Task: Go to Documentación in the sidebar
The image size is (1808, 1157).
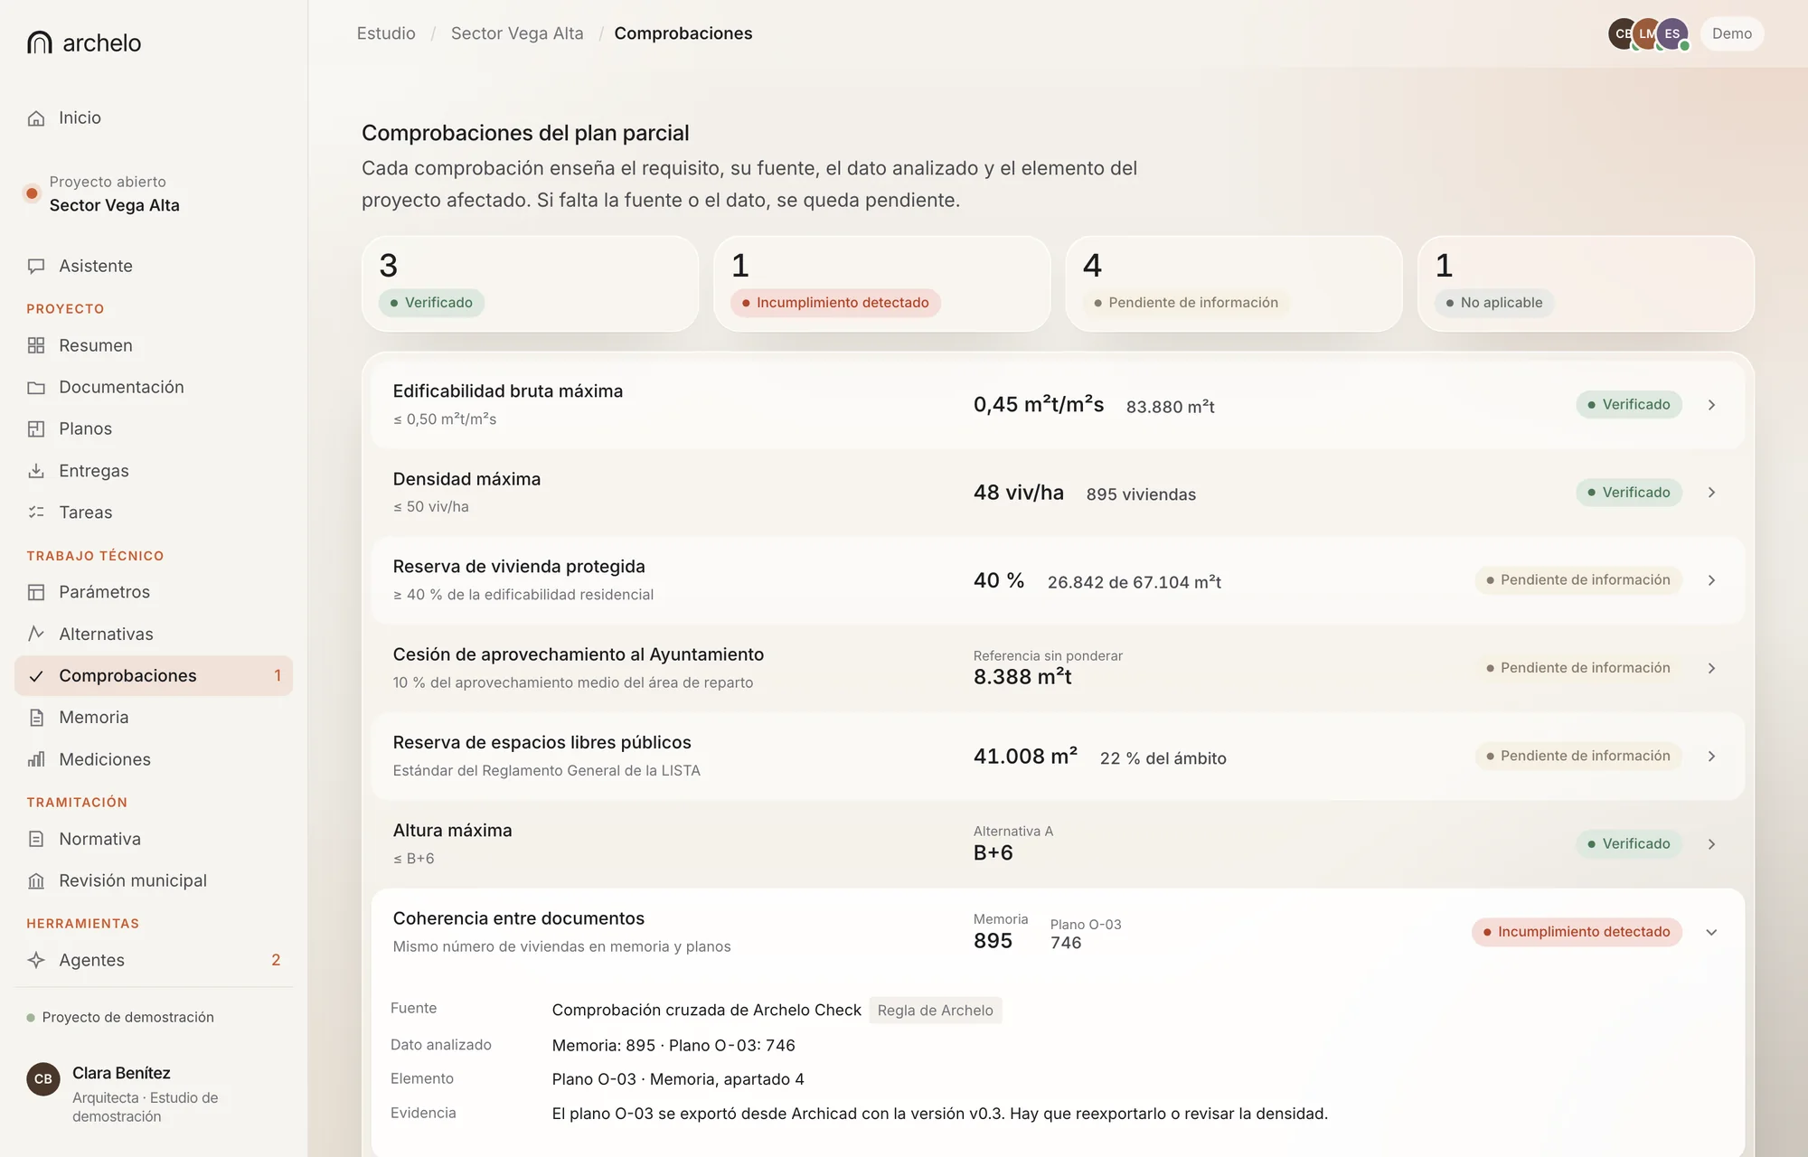Action: tap(154, 388)
